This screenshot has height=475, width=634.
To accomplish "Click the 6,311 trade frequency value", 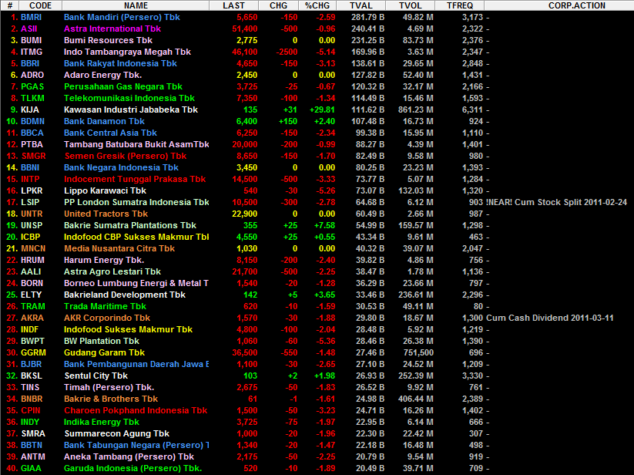I will pos(472,109).
